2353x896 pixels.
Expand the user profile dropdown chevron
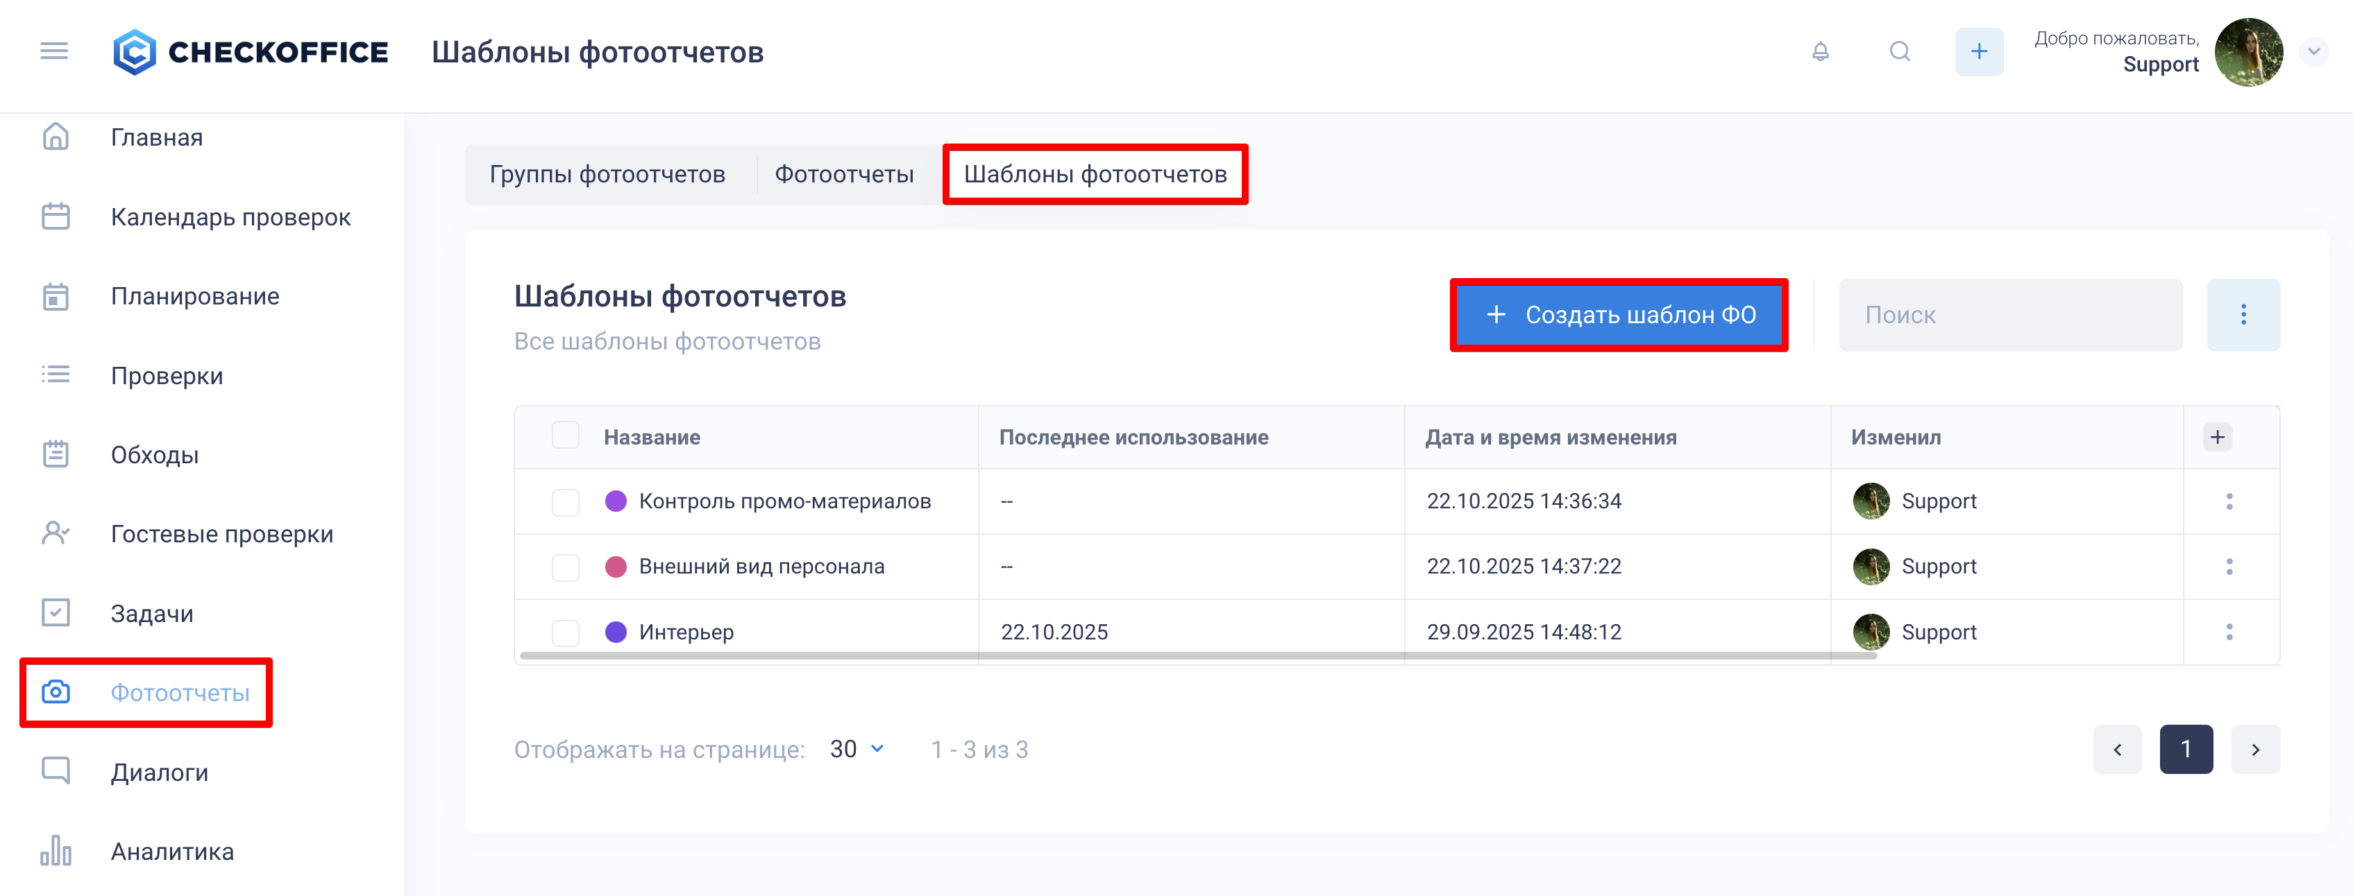[2313, 52]
